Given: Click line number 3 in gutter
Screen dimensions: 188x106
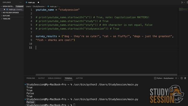Looking at the screenshot, I should (x=31, y=17).
